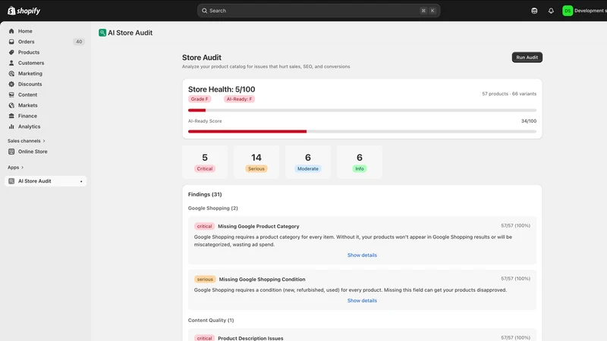Click the Store Health: 5/100 heading
This screenshot has height=341, width=607.
pos(222,89)
